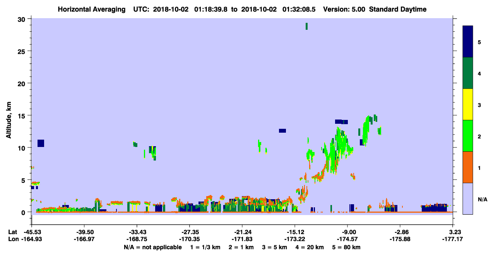Click the longitude value '-170.35'
Image resolution: width=503 pixels, height=258 pixels.
(x=190, y=239)
